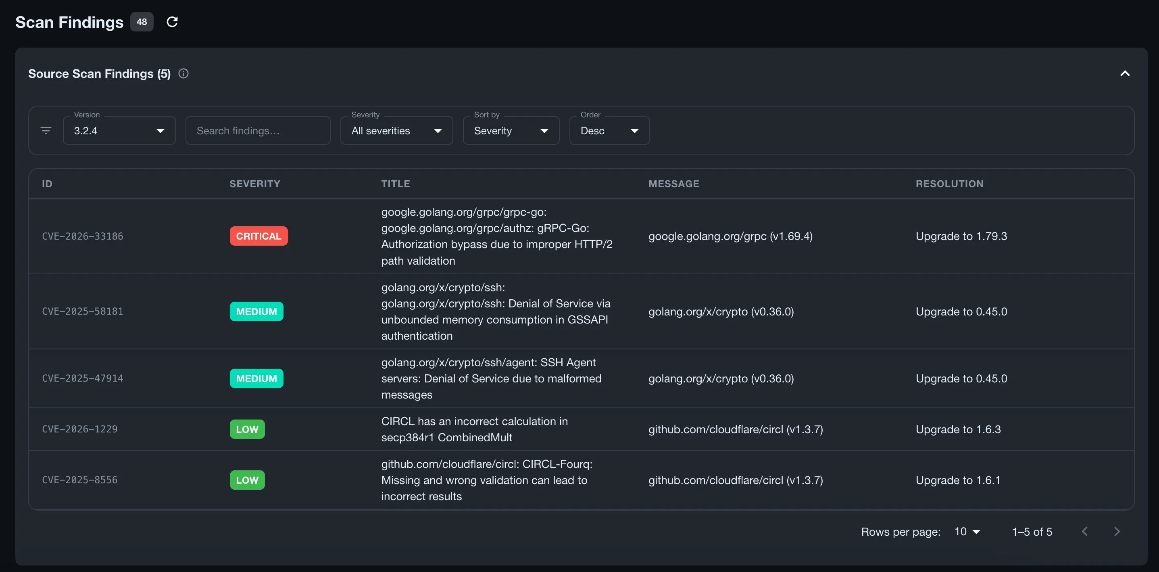Open CVE-2026-33186 finding ID

82,236
